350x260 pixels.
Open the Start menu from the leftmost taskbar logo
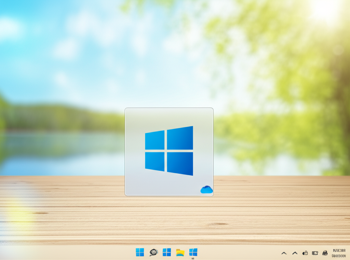[x=140, y=252]
